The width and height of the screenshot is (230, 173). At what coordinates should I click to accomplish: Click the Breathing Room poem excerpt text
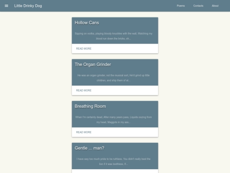[114, 120]
